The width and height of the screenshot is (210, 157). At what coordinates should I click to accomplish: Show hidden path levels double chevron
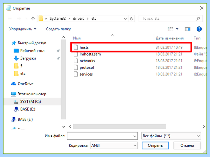(46, 19)
